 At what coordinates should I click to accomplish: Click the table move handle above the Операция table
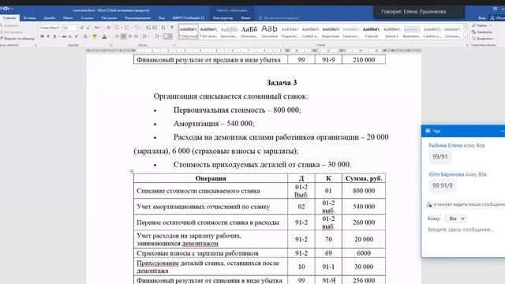[132, 171]
